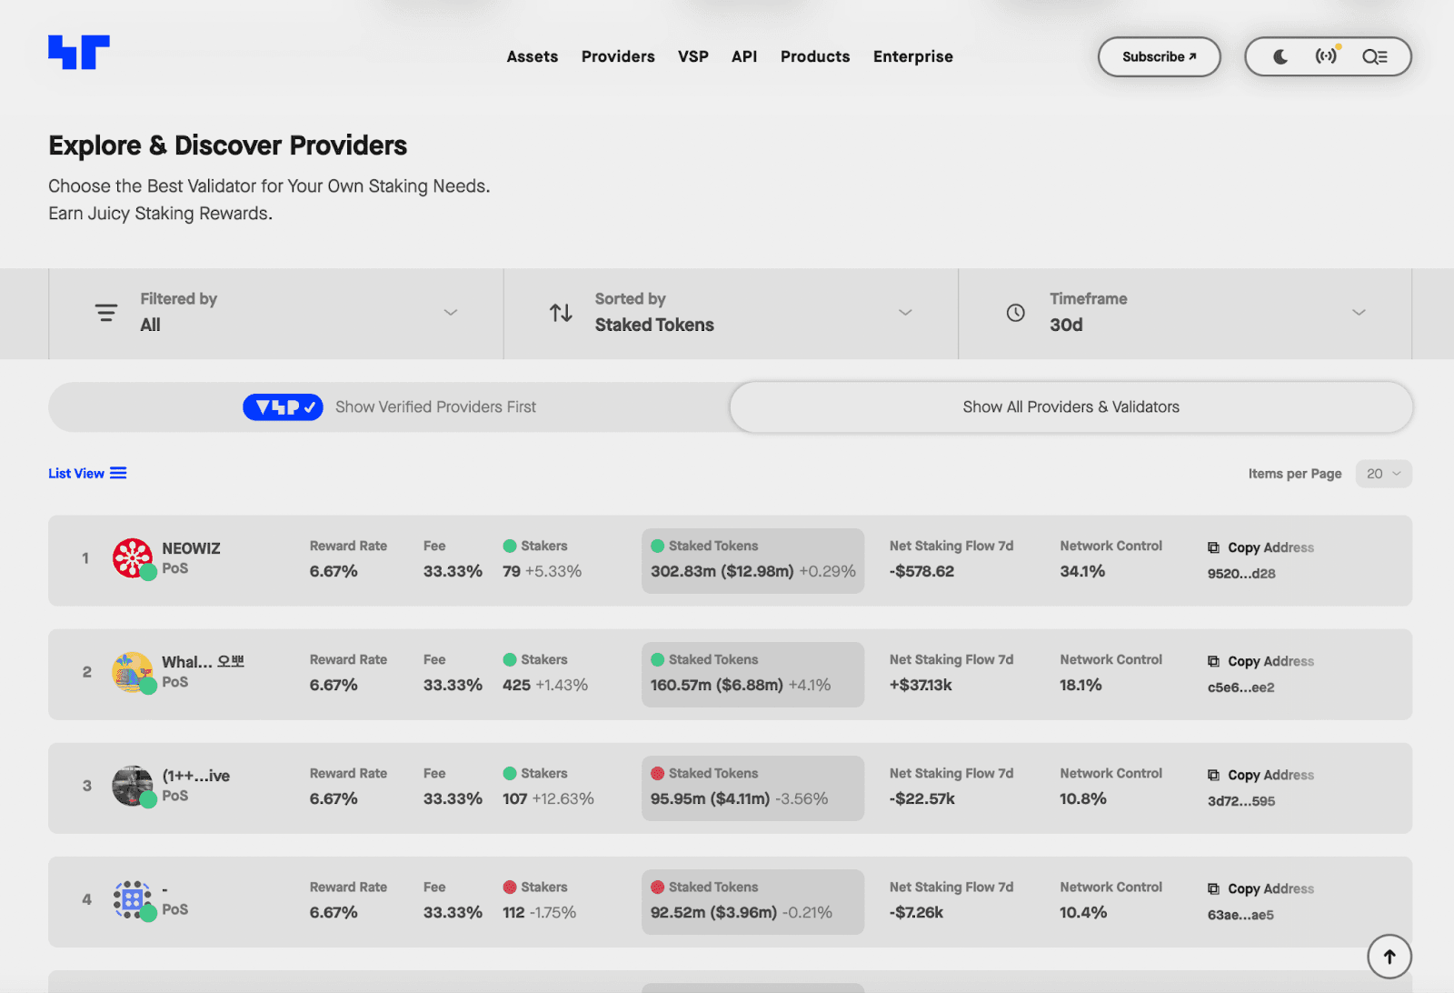Click the (1++...ive provider avatar

pyautogui.click(x=133, y=786)
